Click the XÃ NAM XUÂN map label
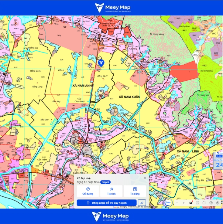The height and width of the screenshot is (224, 223). coord(129,97)
